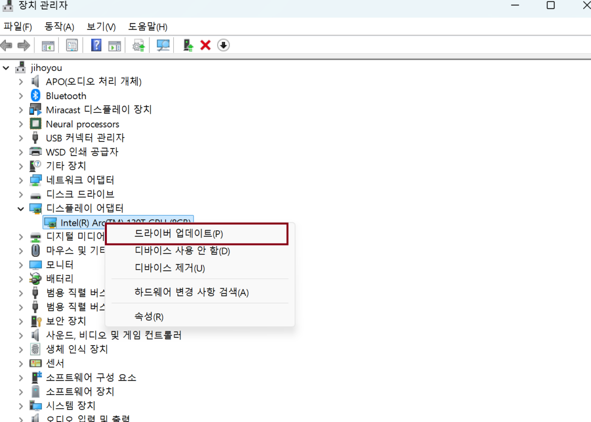Click the Forward arrow in the toolbar
The width and height of the screenshot is (591, 422).
[24, 46]
